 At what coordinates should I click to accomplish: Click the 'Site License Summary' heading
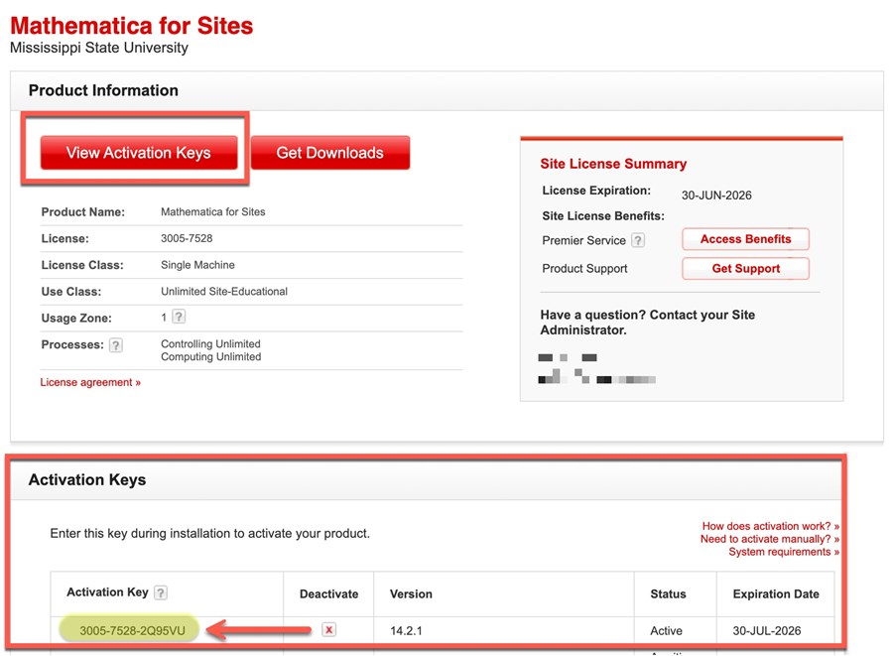(x=613, y=164)
